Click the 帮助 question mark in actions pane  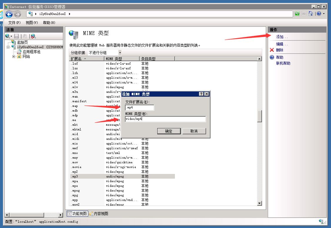(x=272, y=57)
